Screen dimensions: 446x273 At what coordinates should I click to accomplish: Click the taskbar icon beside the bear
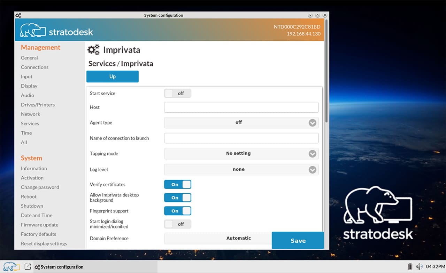pyautogui.click(x=28, y=267)
